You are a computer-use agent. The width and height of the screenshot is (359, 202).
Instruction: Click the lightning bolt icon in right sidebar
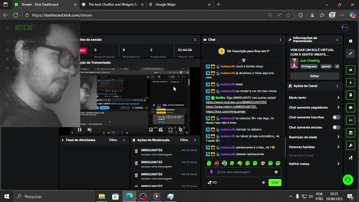click(351, 83)
